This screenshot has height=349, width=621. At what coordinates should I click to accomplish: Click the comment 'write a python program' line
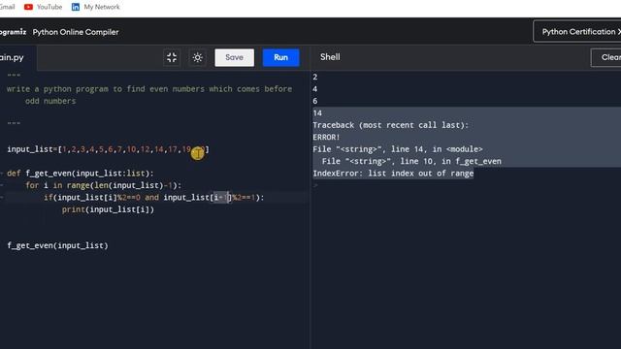tap(149, 89)
